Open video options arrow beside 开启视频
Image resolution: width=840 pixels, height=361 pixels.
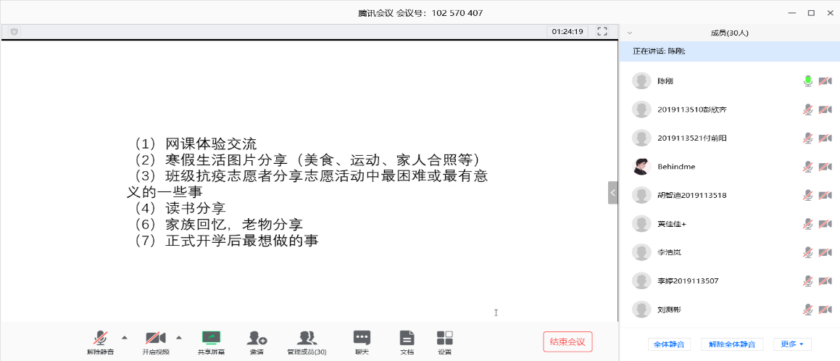[x=179, y=337]
